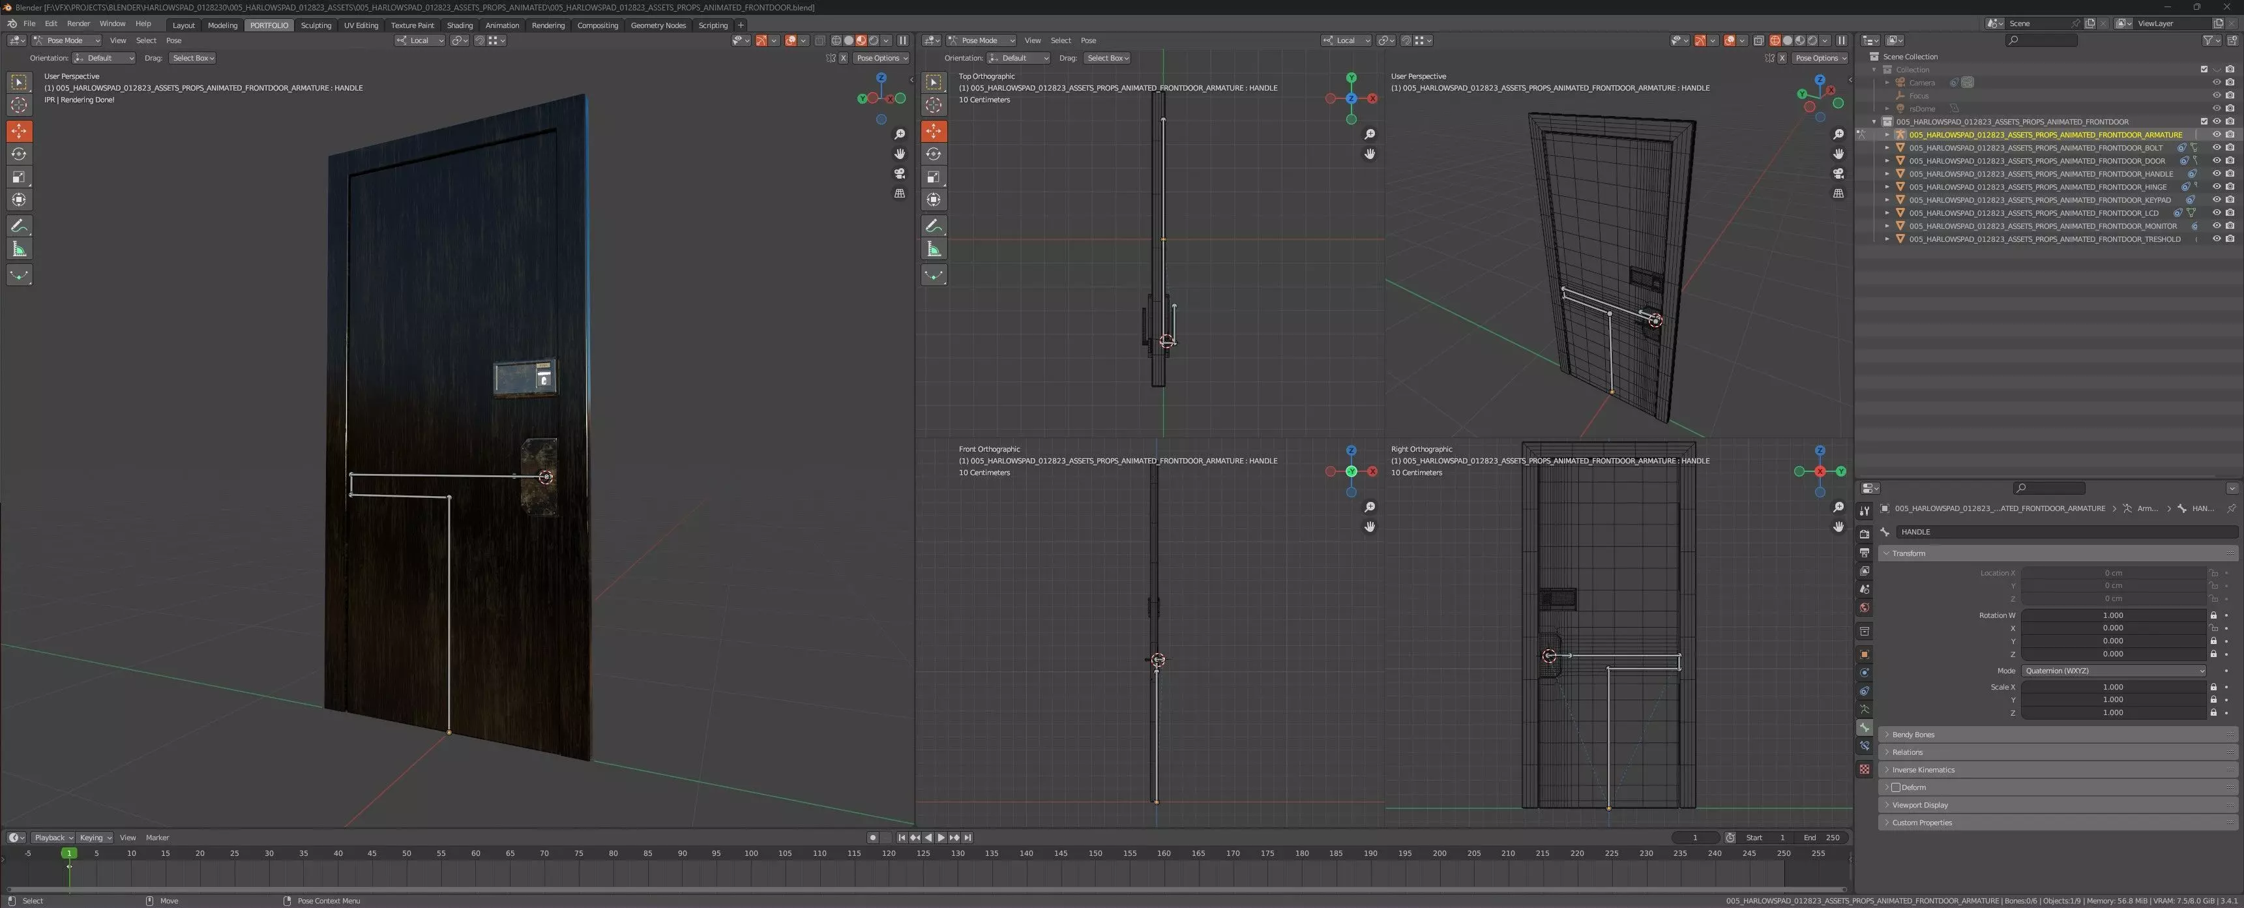Toggle lock on Scale X

coord(2213,687)
